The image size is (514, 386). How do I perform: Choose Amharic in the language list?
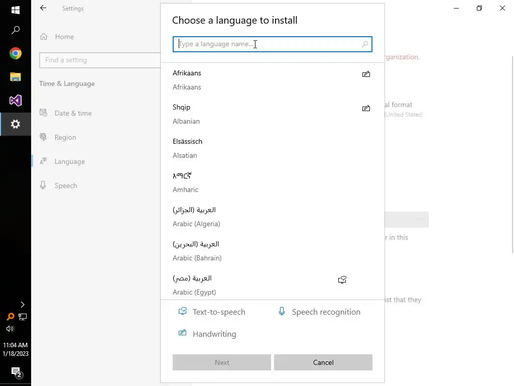tap(186, 182)
